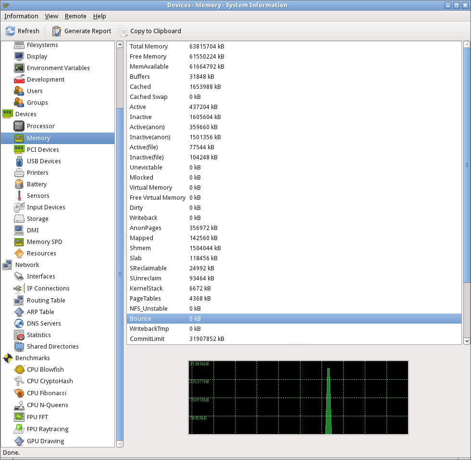Select CPU CryptoHash benchmark
The width and height of the screenshot is (471, 460).
[50, 381]
